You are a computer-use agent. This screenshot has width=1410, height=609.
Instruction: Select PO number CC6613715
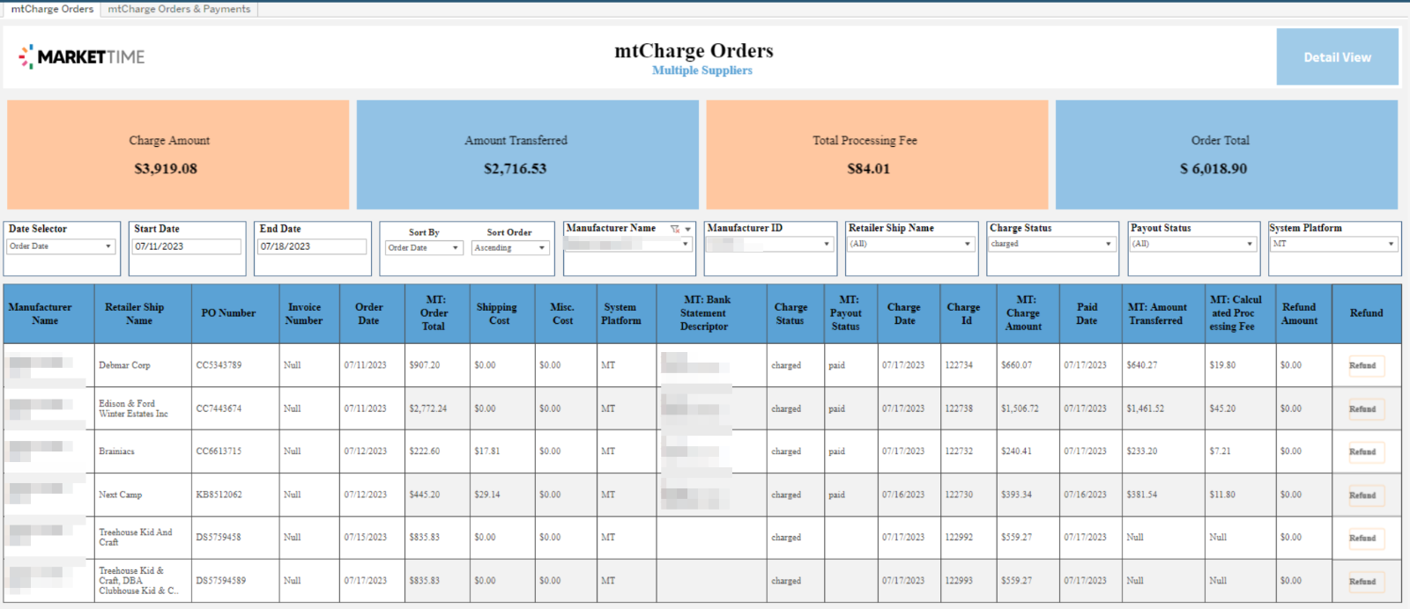(x=219, y=451)
